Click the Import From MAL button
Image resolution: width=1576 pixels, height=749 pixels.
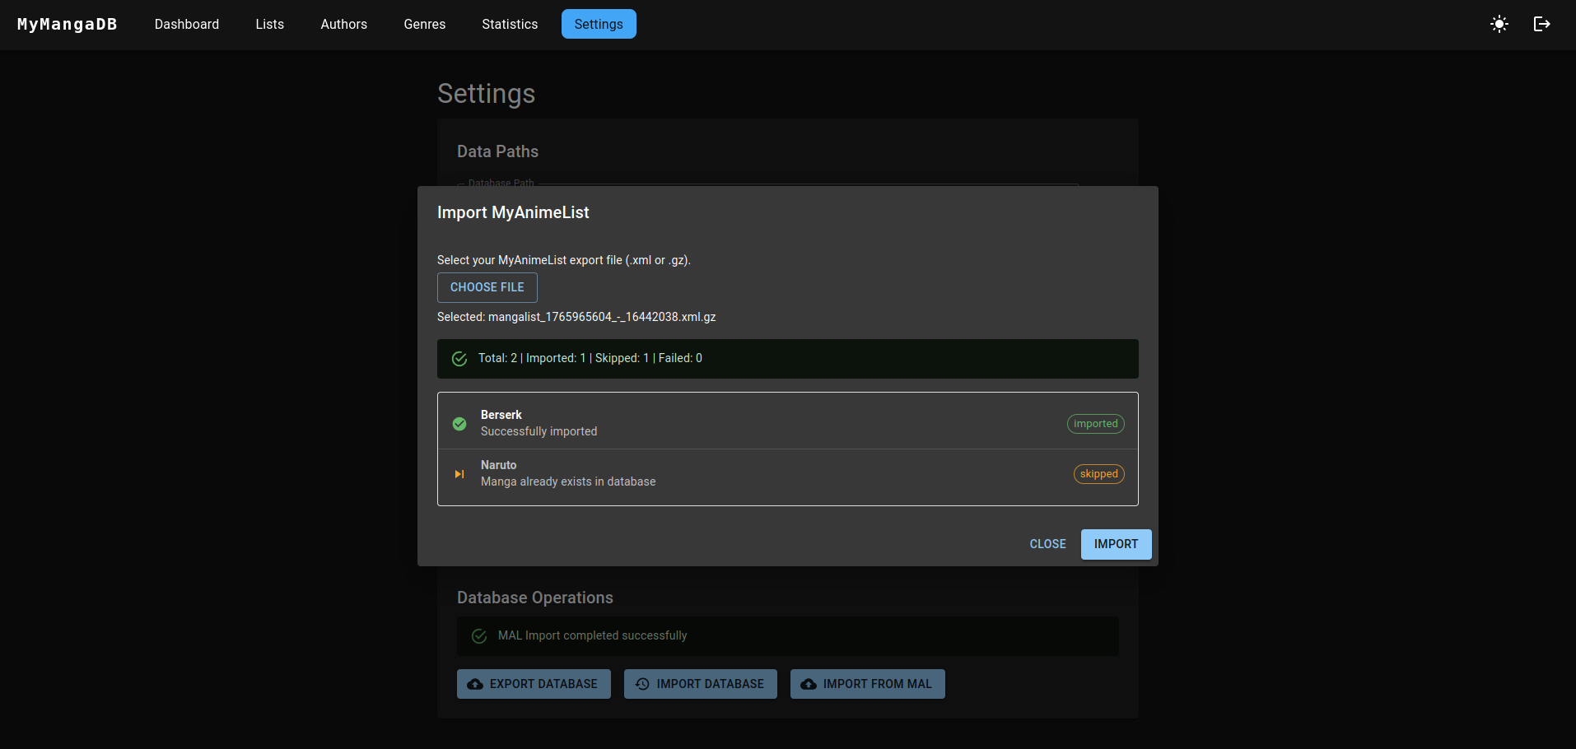tap(868, 684)
